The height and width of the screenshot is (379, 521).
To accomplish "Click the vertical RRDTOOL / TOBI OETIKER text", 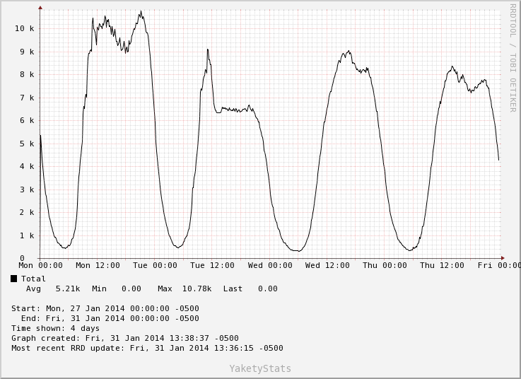I will coord(513,58).
